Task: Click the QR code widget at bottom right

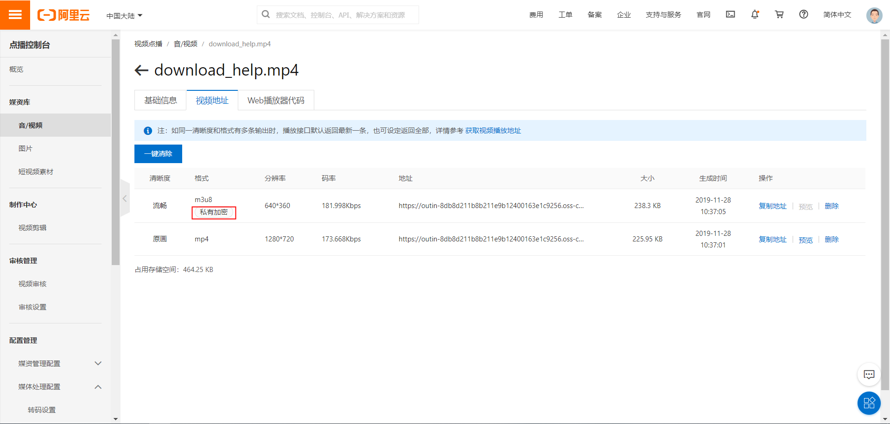Action: [869, 403]
